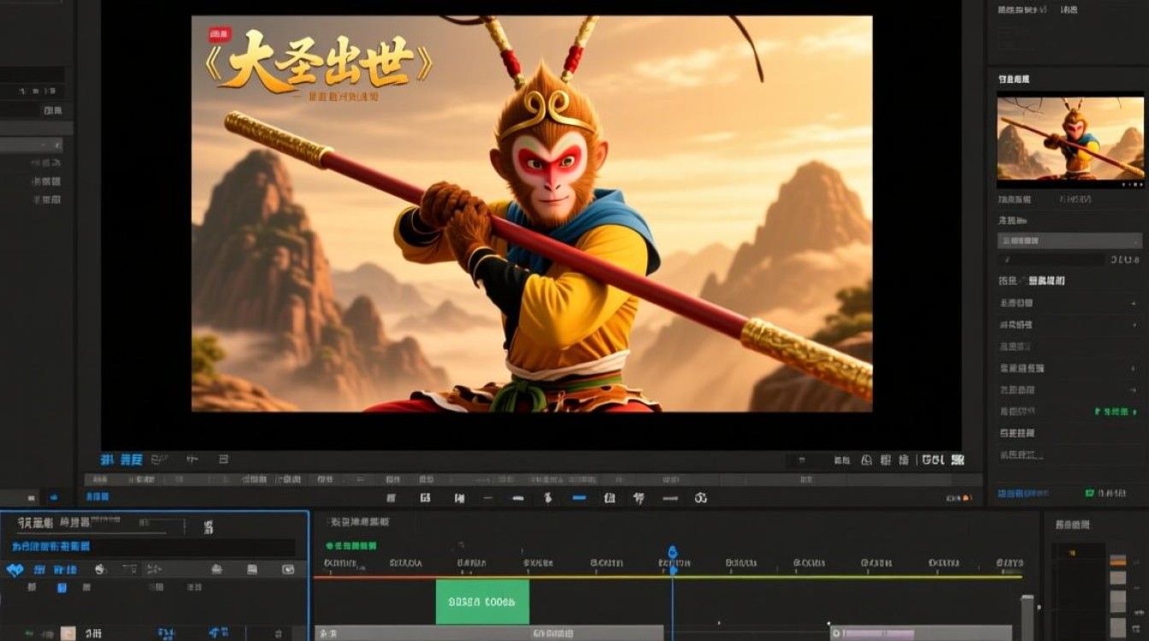Expand the second property row plus in right panel
Image resolution: width=1149 pixels, height=641 pixels.
click(1132, 325)
